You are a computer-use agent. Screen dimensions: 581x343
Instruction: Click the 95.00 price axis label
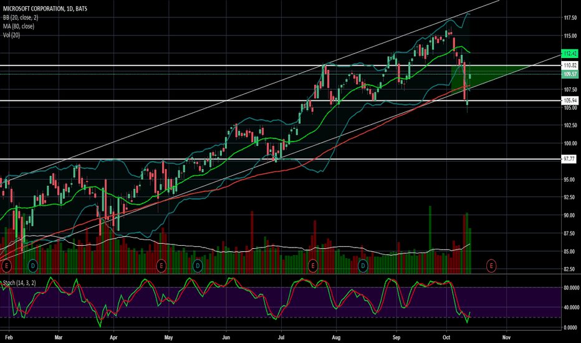pos(569,180)
